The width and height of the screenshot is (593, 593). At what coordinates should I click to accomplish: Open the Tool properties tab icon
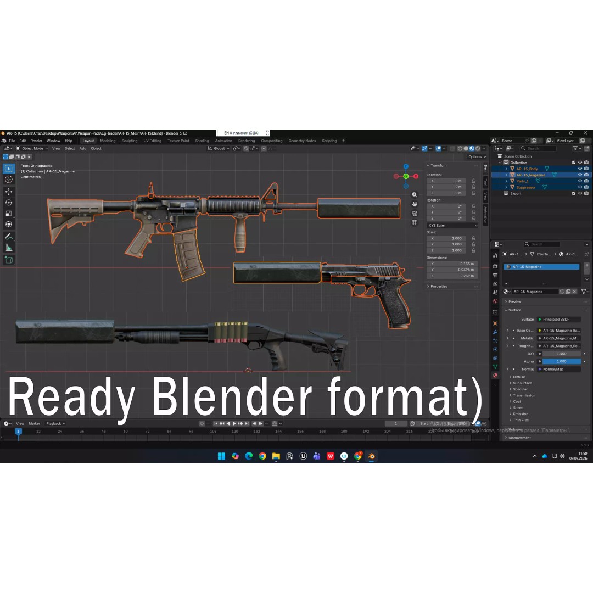pyautogui.click(x=495, y=256)
